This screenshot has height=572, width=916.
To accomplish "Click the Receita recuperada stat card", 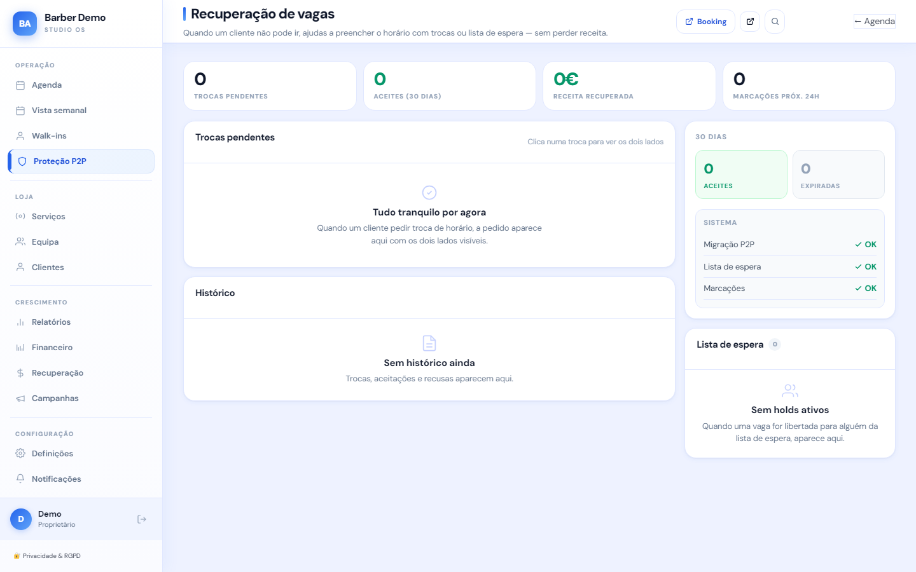I will tap(629, 86).
